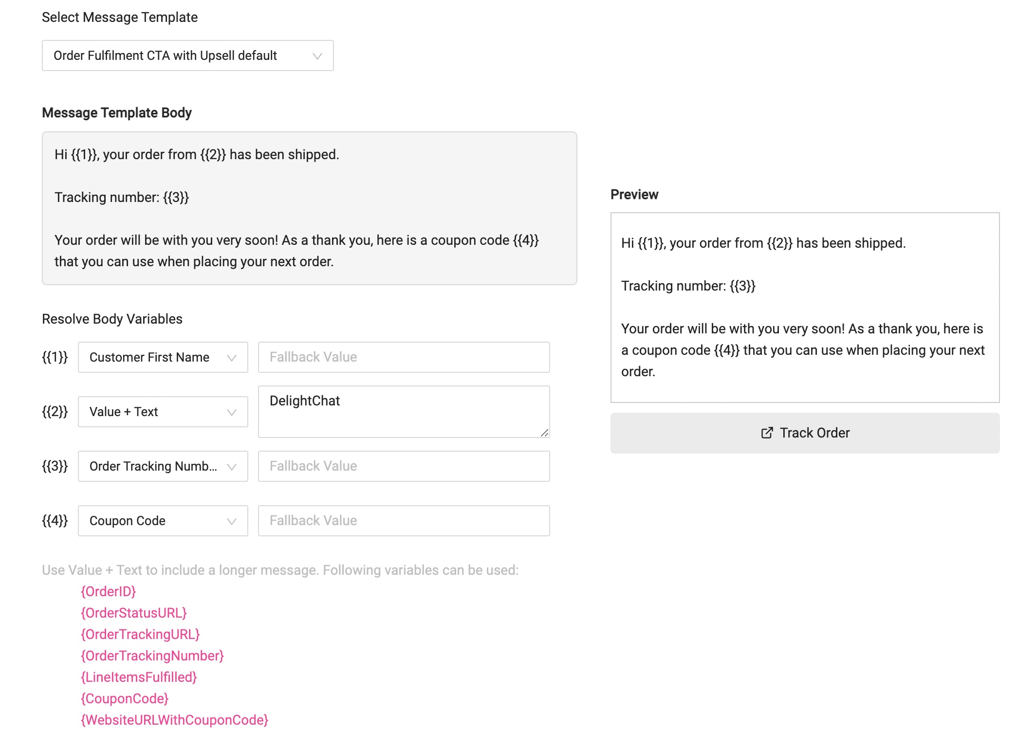Screen dimensions: 1036x731
Task: Open the Select Message Template dropdown
Action: (x=187, y=55)
